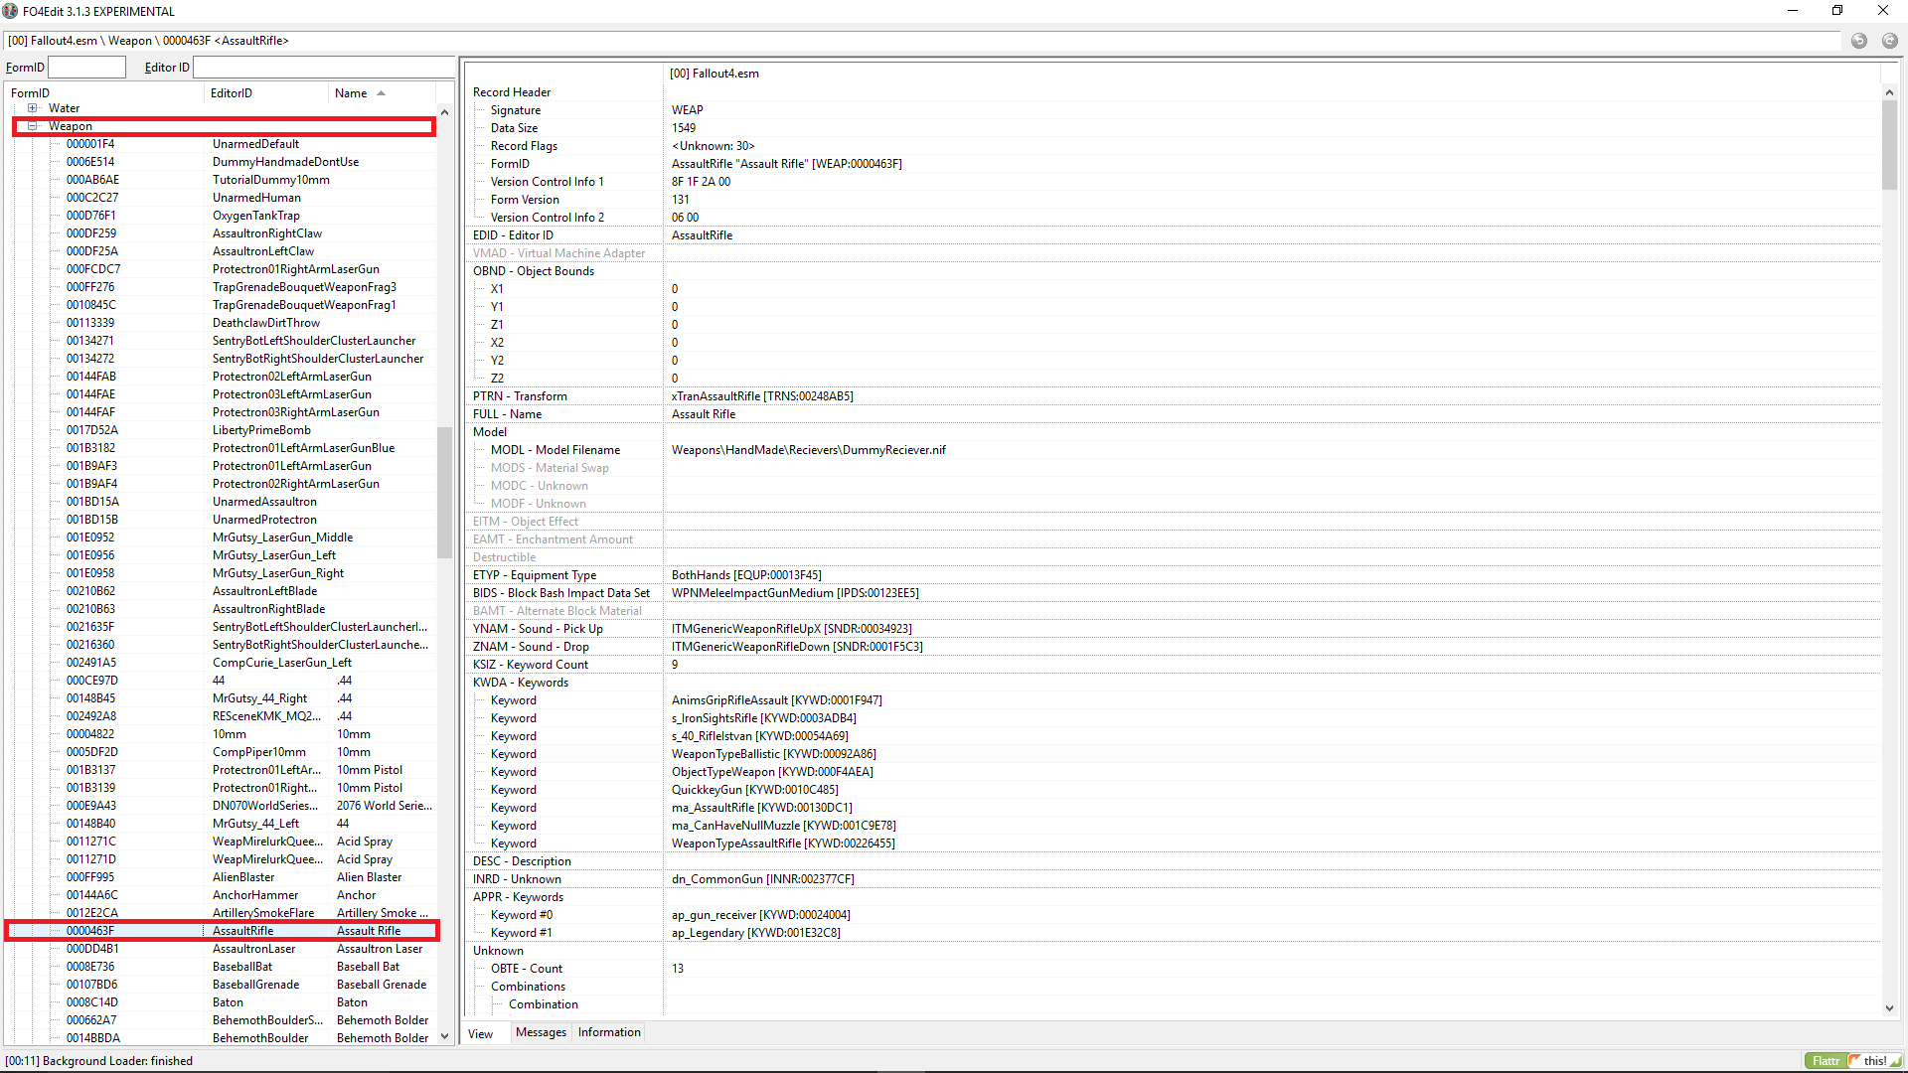Click the forward navigation arrow icon
Image resolution: width=1908 pixels, height=1073 pixels.
(1889, 41)
